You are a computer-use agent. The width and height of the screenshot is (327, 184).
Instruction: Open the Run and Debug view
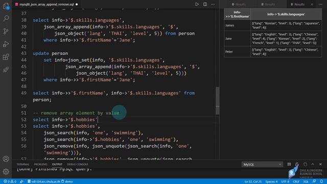[x=6, y=44]
